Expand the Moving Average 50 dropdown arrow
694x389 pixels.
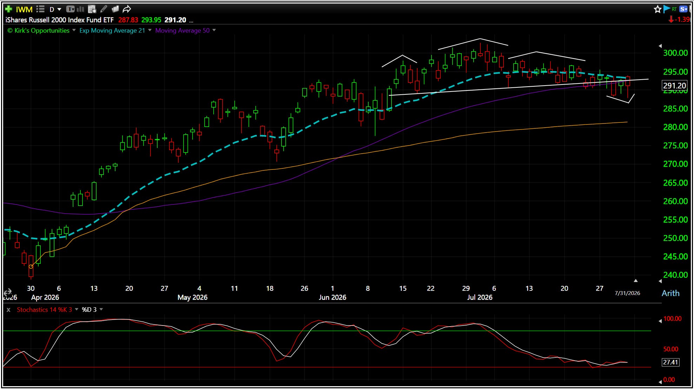pos(214,30)
